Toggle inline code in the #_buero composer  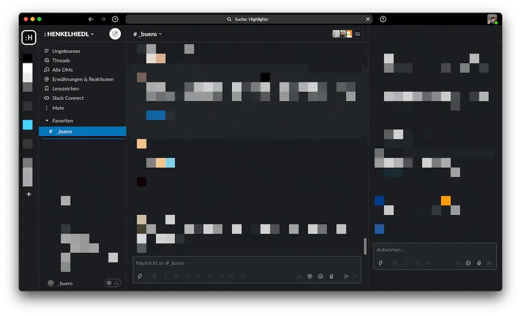(188, 276)
